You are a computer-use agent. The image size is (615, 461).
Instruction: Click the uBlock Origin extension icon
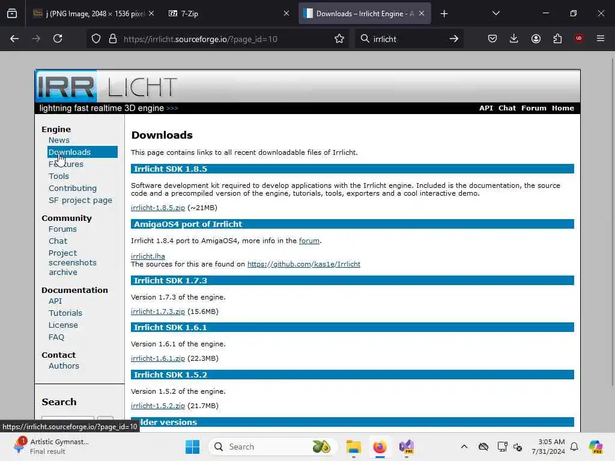579,38
